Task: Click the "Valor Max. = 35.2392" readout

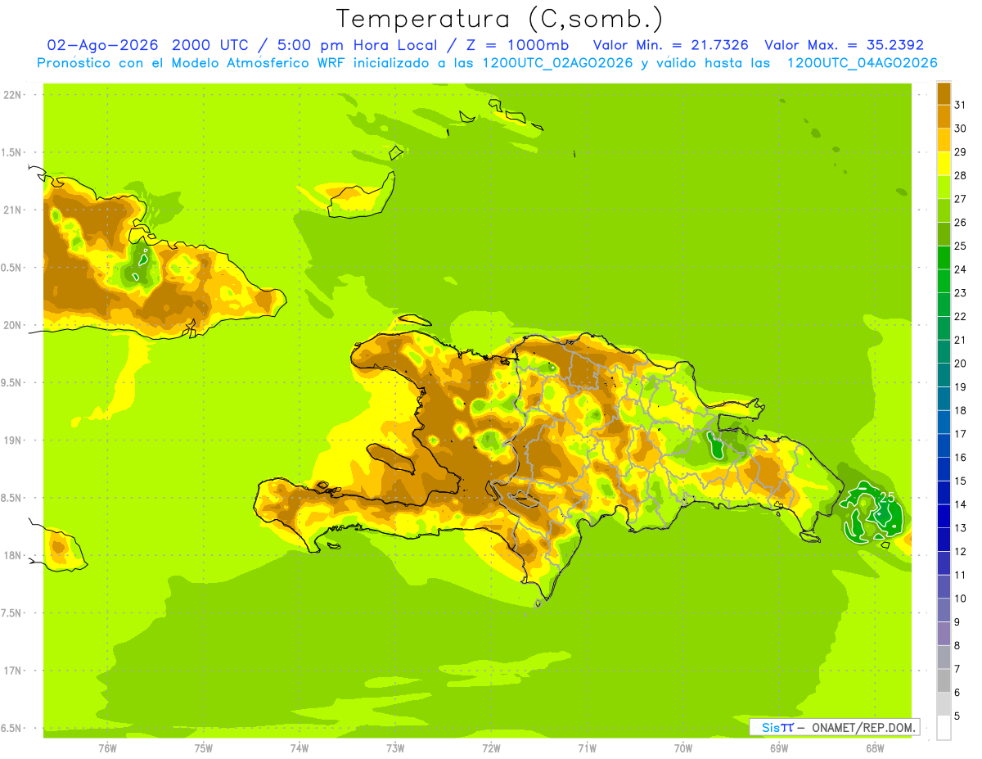Action: coord(844,45)
